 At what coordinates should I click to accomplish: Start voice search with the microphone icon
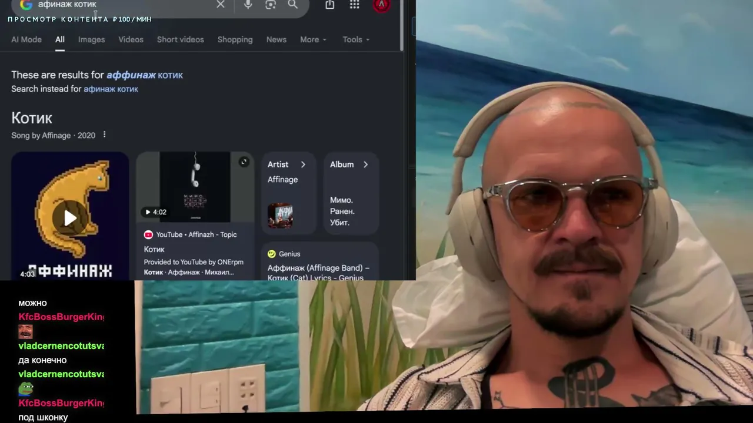click(x=248, y=4)
